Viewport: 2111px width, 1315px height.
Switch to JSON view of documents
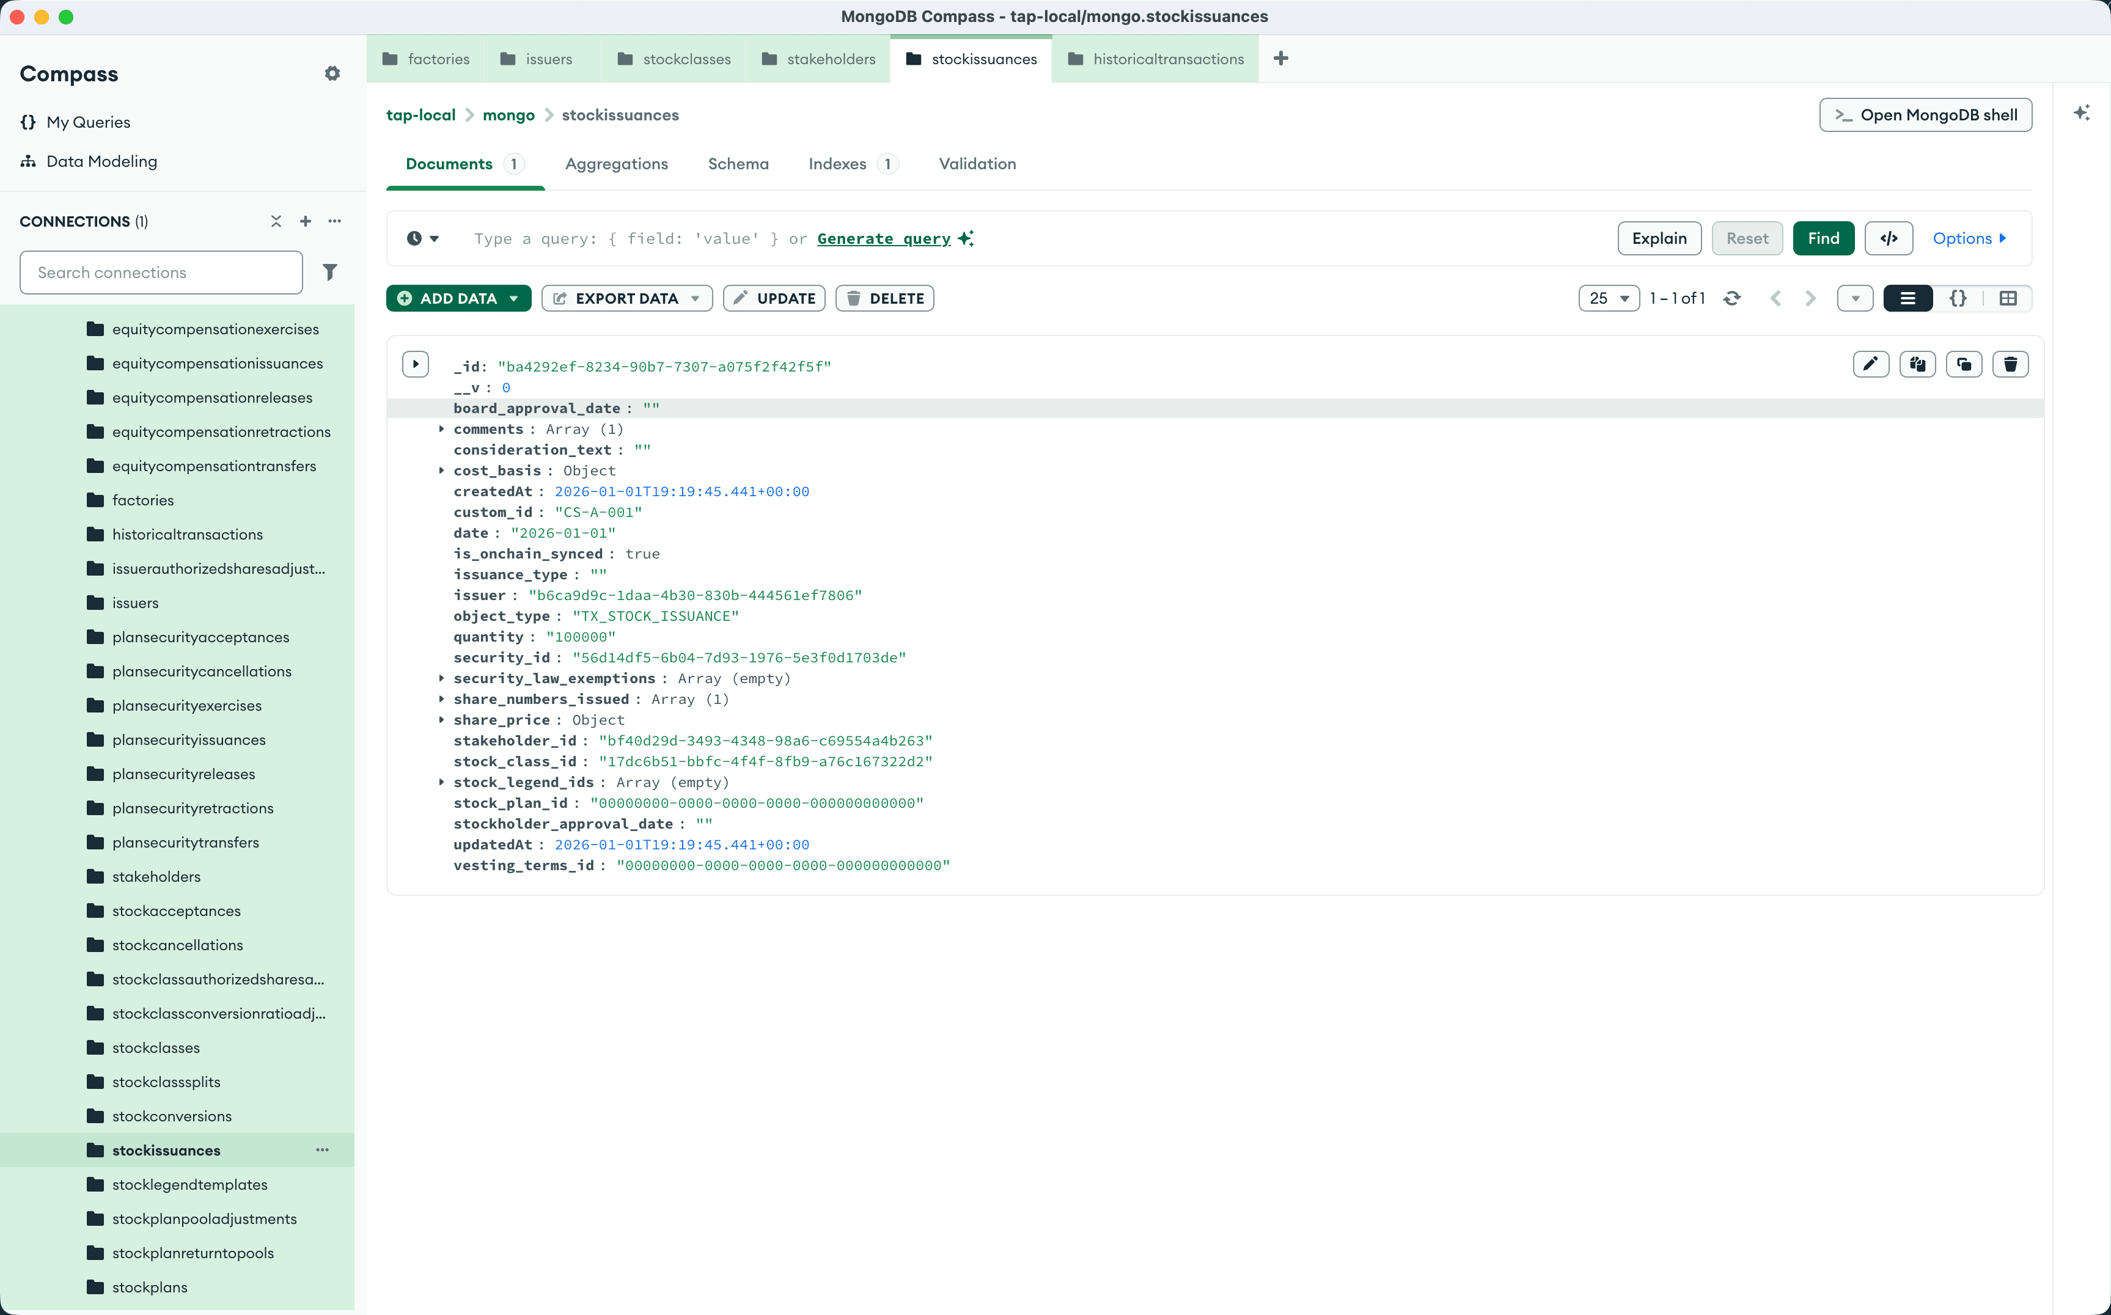[1958, 298]
